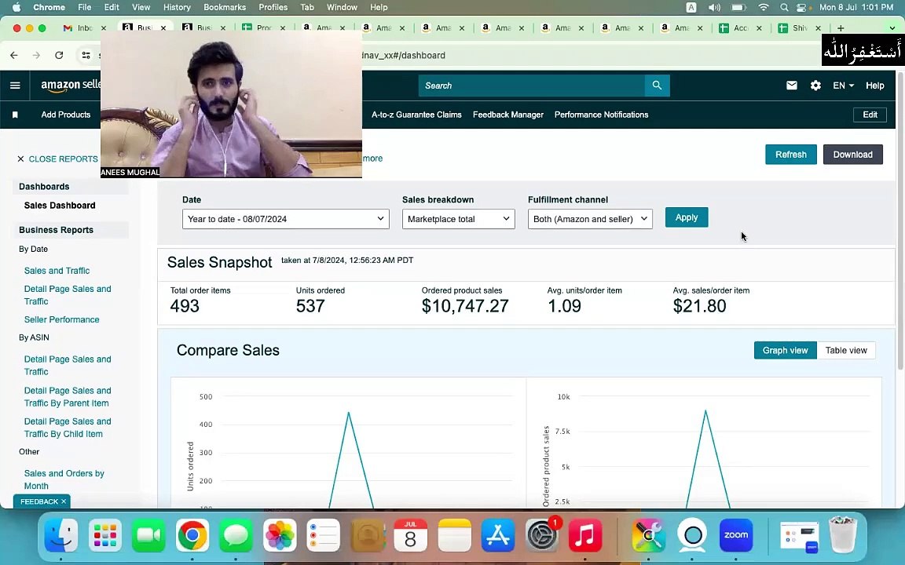Open System Settings in the dock

[x=541, y=535]
